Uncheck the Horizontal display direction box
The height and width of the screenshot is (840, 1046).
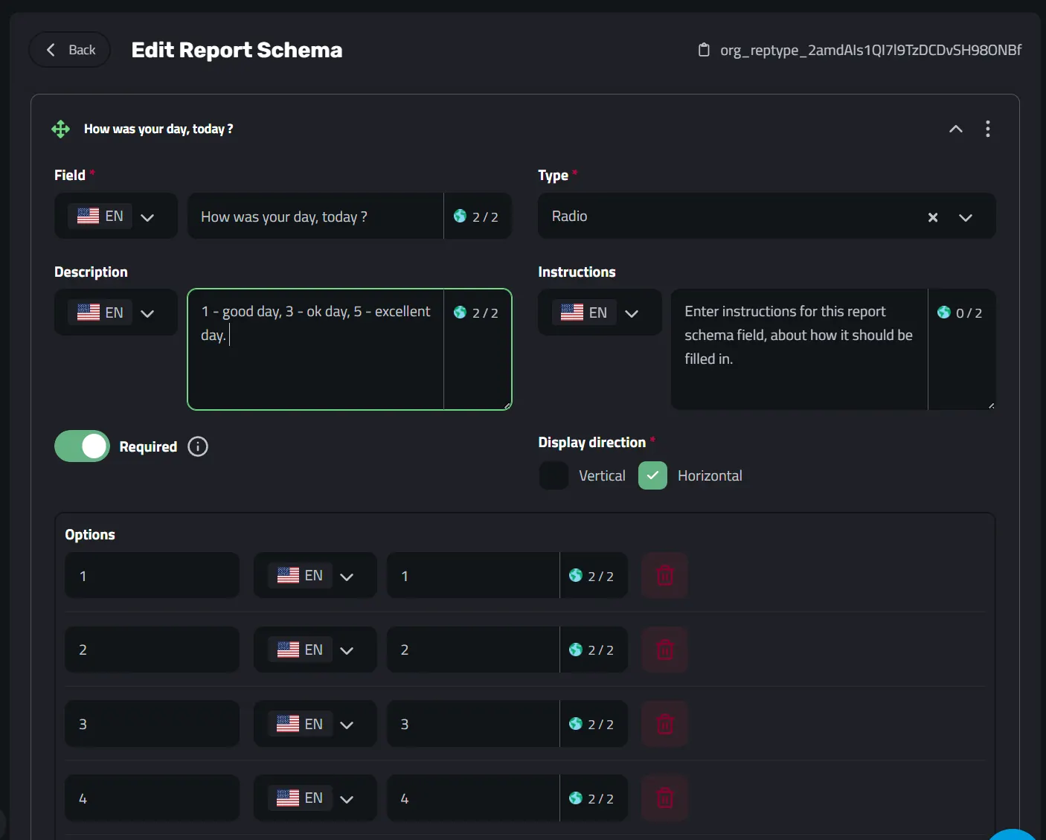coord(652,475)
